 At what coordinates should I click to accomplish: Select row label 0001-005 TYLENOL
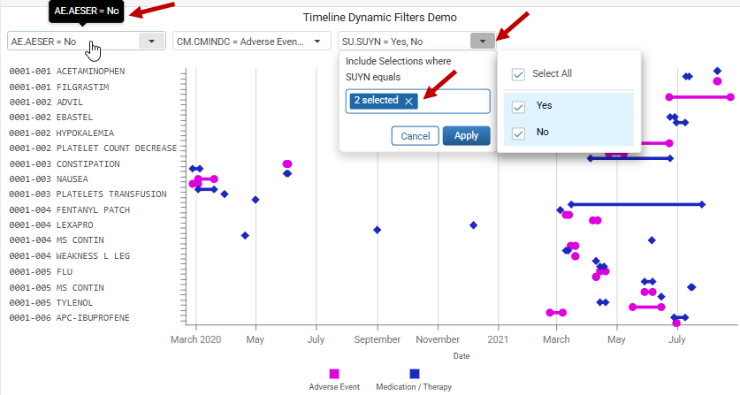(x=51, y=302)
